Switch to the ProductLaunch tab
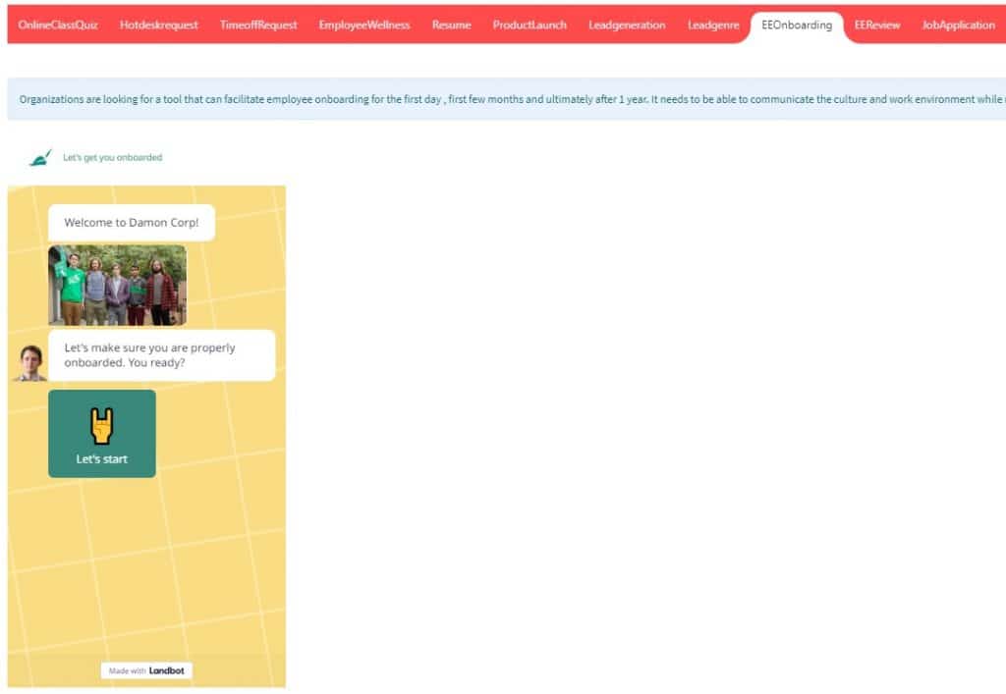Image resolution: width=1006 pixels, height=694 pixels. pyautogui.click(x=530, y=26)
